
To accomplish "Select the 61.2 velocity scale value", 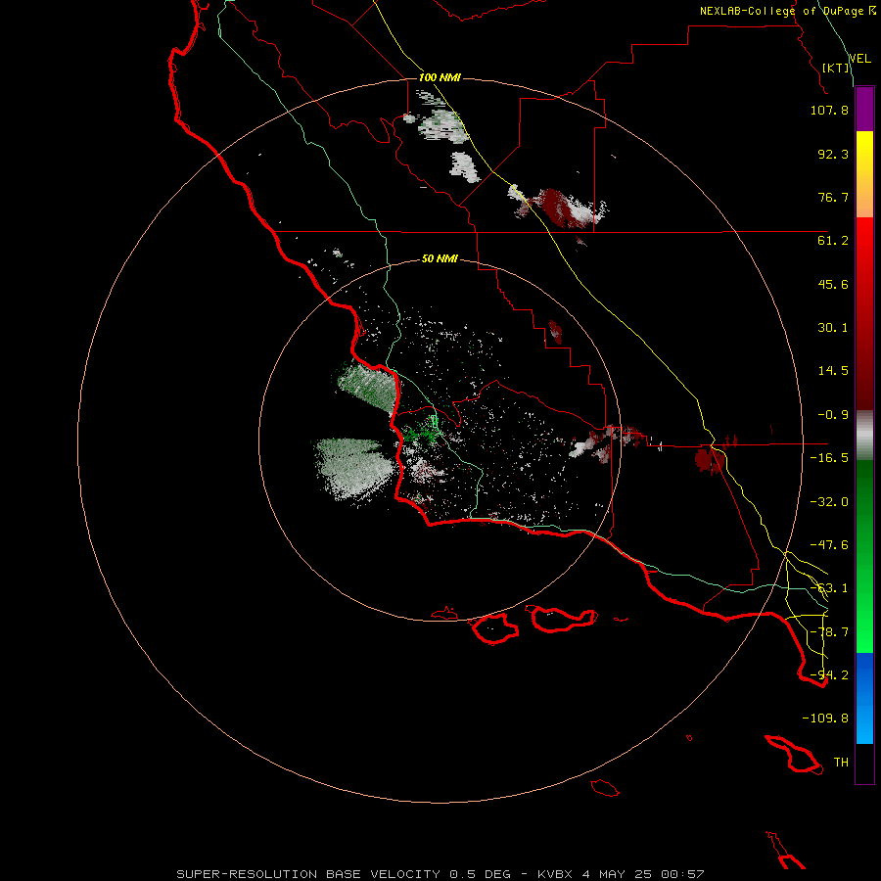I will (x=833, y=241).
